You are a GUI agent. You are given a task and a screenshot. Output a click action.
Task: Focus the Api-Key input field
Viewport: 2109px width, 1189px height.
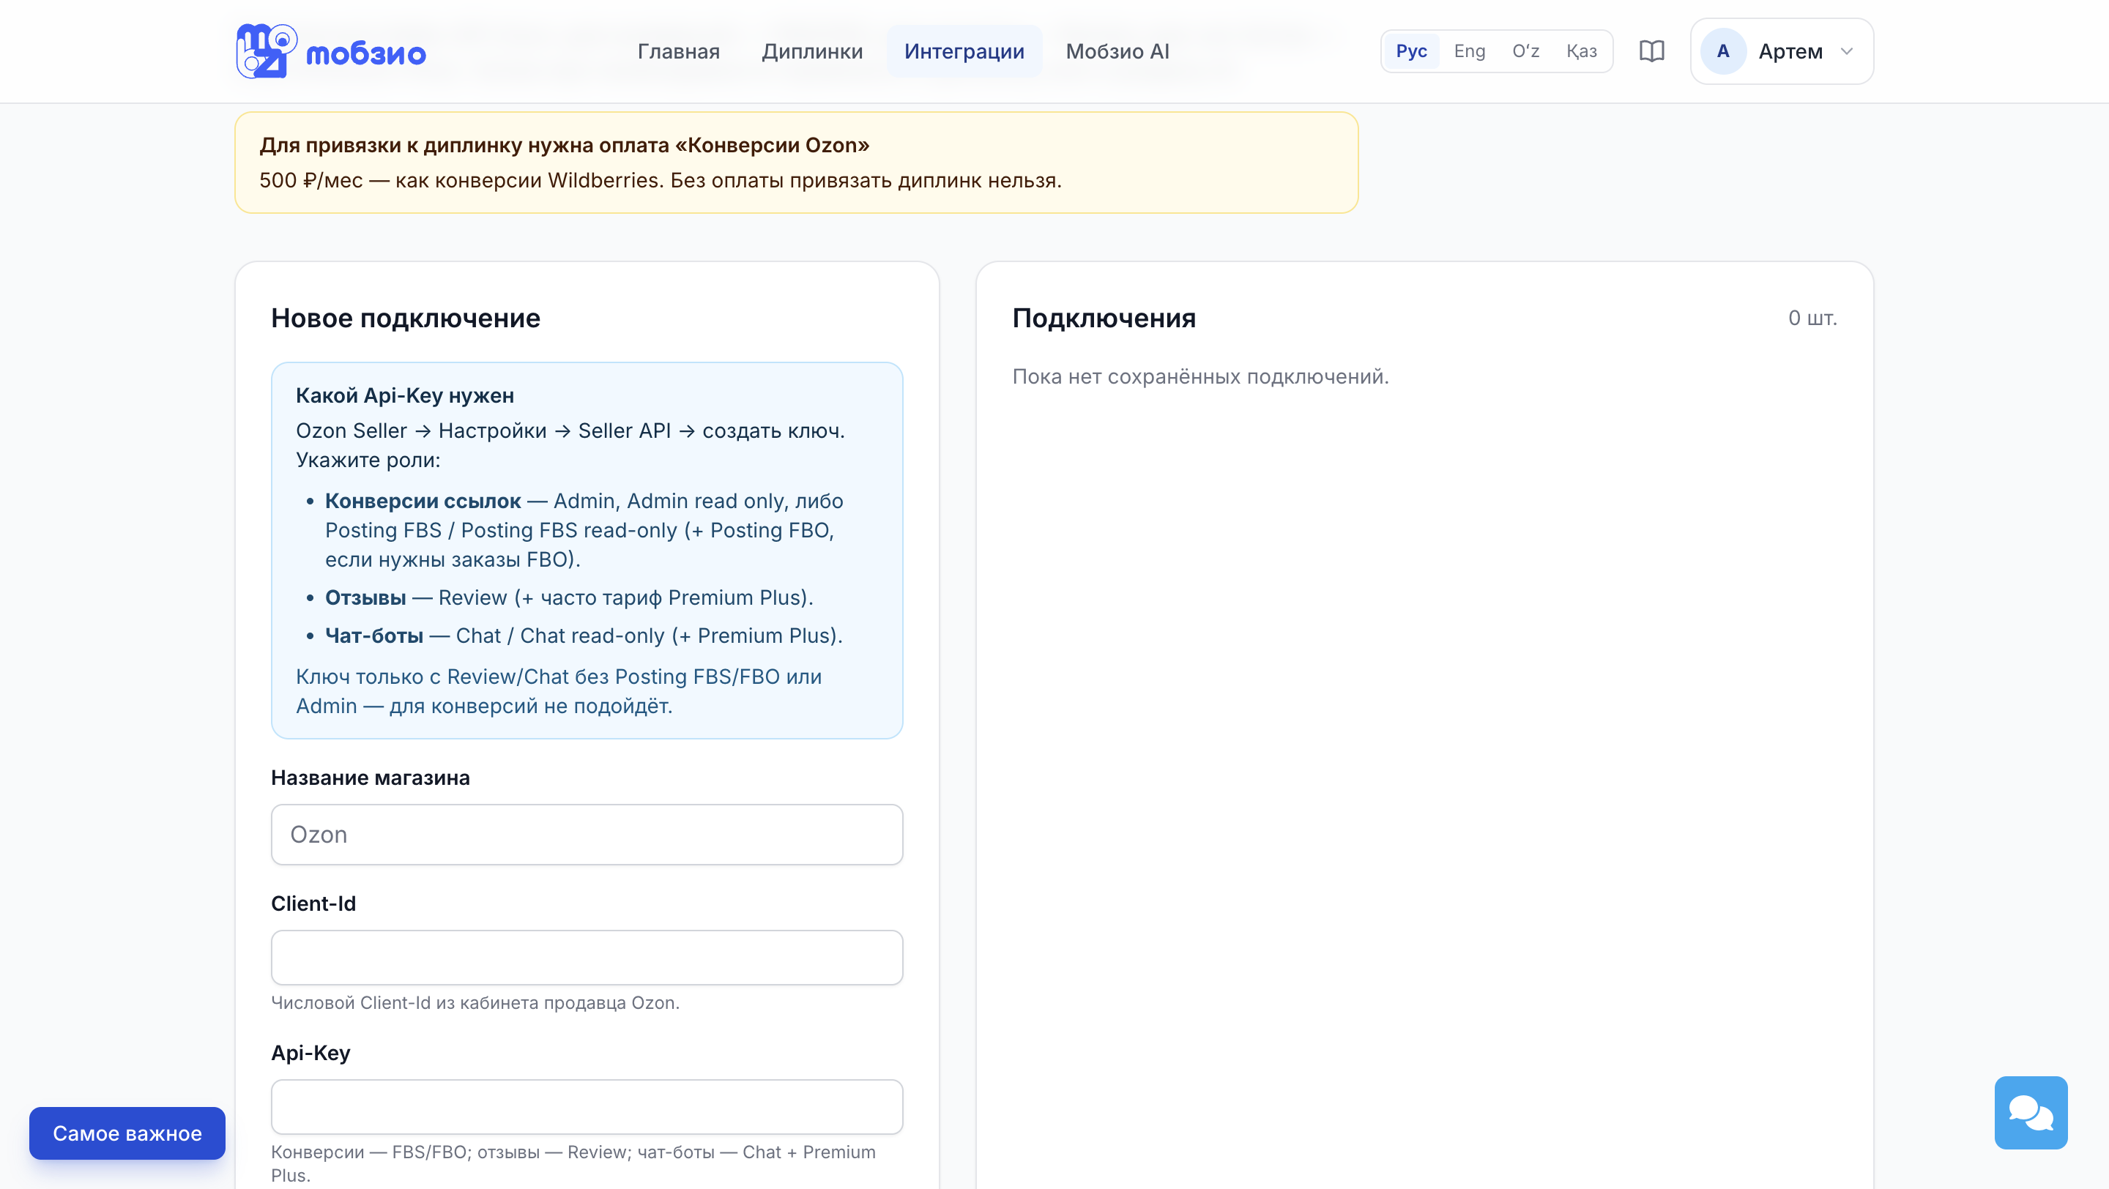point(586,1106)
